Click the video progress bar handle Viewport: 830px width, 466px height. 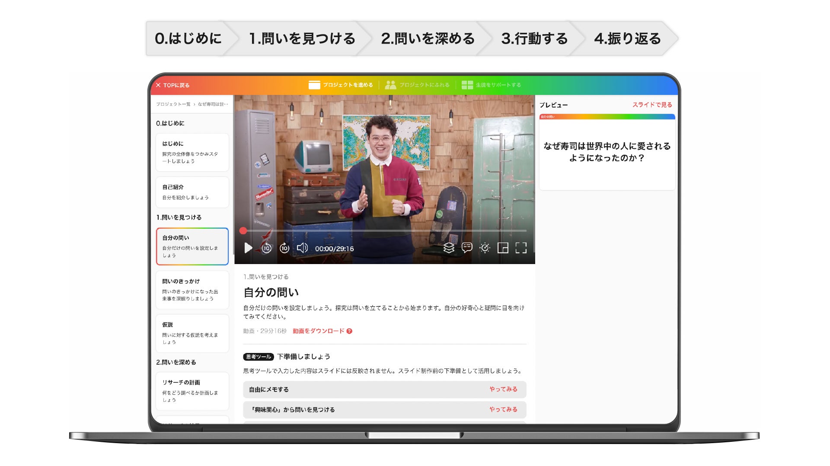(x=243, y=231)
